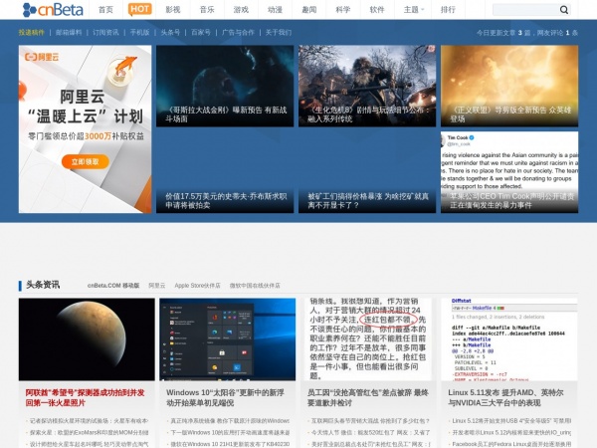Open 开发者暗示Linux 5.12内核 link
The height and width of the screenshot is (448, 597).
pyautogui.click(x=511, y=432)
